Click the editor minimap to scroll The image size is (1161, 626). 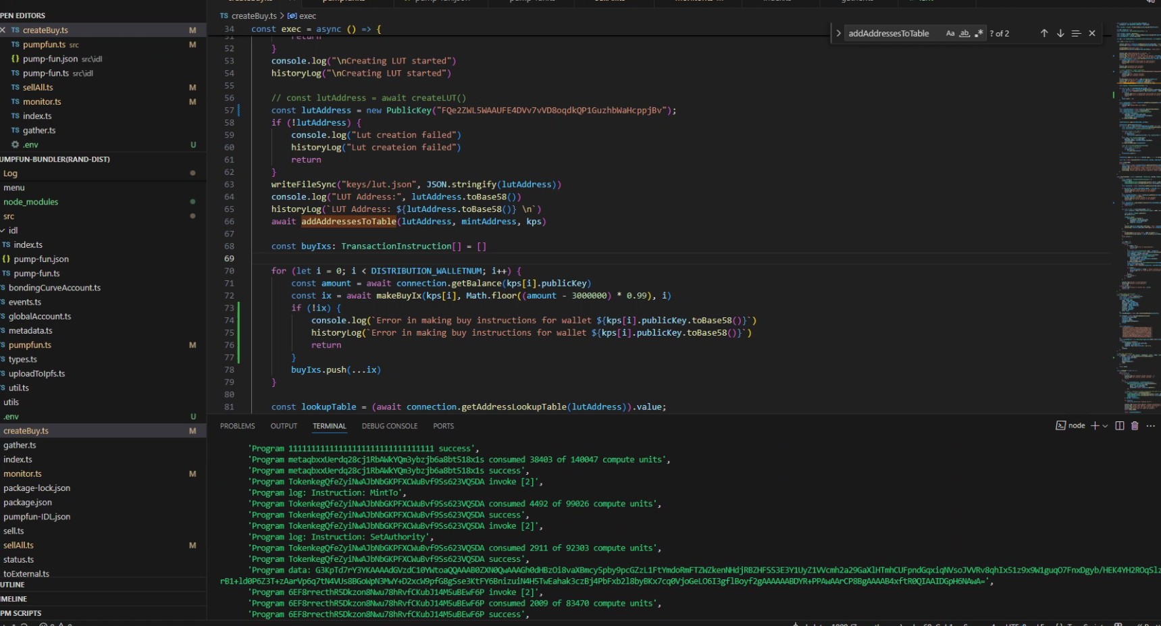tap(1137, 203)
